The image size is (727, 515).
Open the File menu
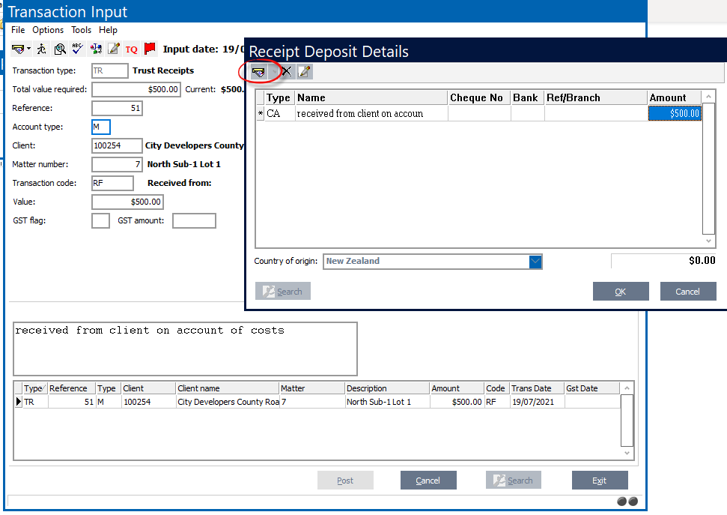[18, 30]
